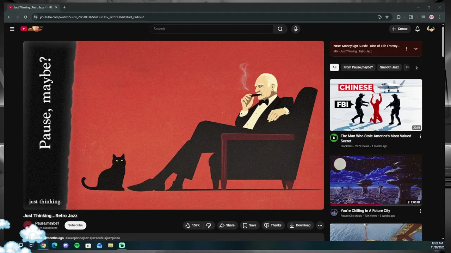
Task: Switch to Just Thinking...Retro Jazz browser tab
Action: pyautogui.click(x=30, y=7)
